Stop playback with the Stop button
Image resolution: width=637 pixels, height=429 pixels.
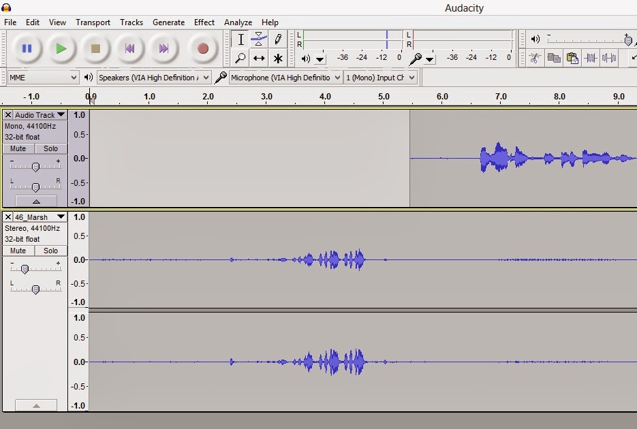point(95,49)
